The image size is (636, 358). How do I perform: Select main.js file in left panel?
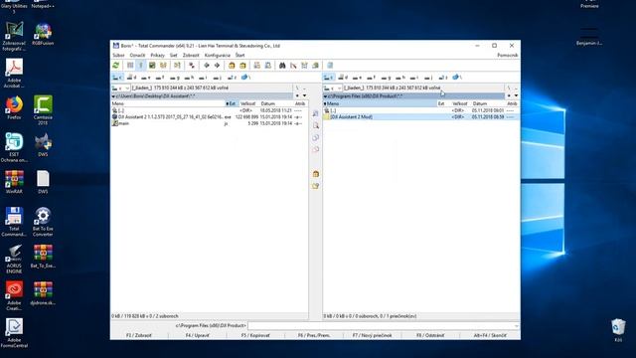tap(209, 123)
